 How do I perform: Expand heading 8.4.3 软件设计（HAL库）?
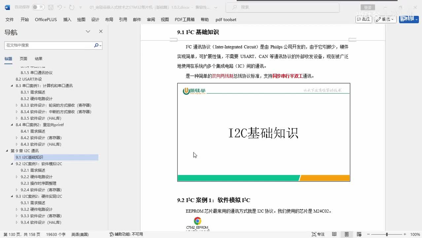pyautogui.click(x=17, y=144)
